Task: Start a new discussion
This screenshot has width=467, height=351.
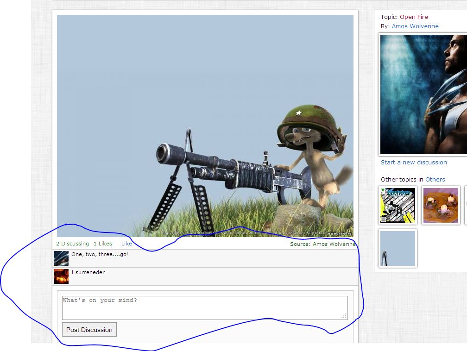Action: (x=414, y=162)
